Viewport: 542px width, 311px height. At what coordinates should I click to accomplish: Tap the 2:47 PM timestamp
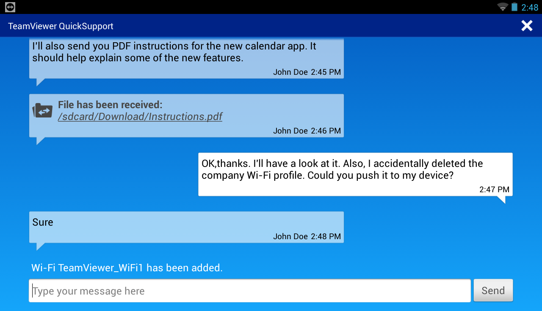point(494,190)
